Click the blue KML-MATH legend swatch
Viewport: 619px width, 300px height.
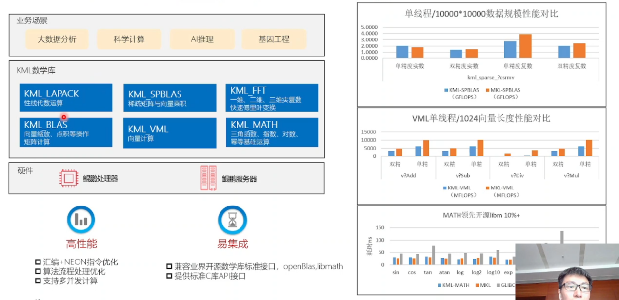click(439, 285)
